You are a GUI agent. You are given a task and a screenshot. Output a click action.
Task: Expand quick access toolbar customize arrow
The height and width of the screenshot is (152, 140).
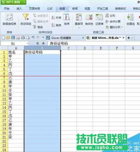coord(43,37)
